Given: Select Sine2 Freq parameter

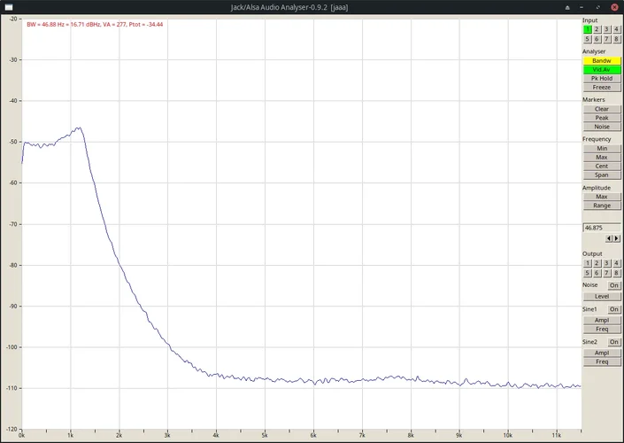Looking at the screenshot, I should pos(602,361).
